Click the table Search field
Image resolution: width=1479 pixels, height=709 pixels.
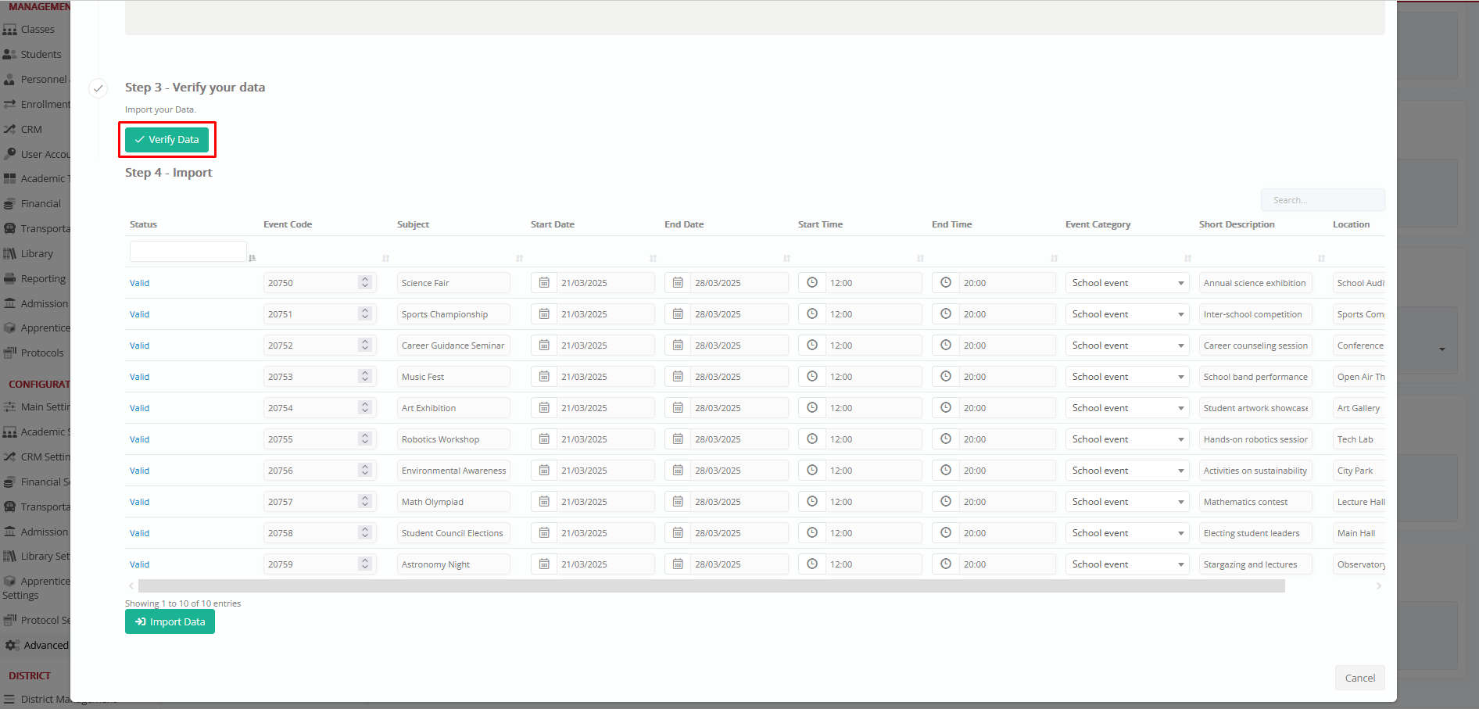coord(1322,200)
